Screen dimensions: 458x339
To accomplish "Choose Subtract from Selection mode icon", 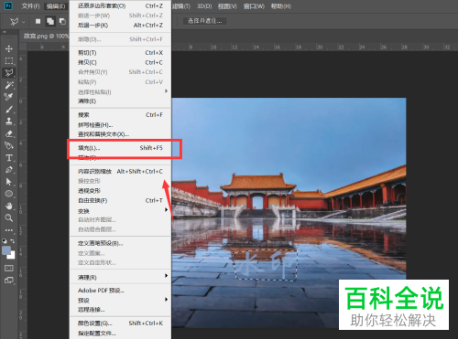I will tap(62, 21).
